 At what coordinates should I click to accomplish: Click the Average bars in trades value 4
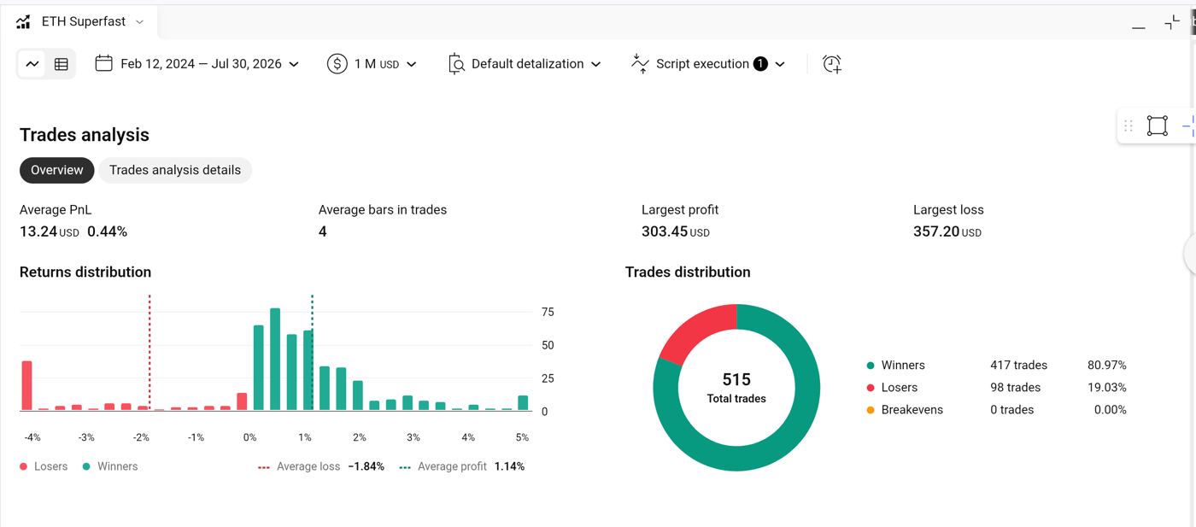[x=322, y=231]
